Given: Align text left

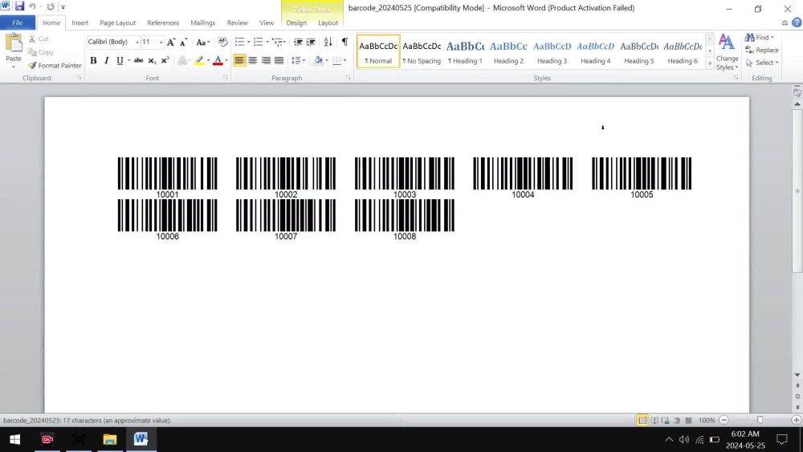Looking at the screenshot, I should [x=239, y=60].
